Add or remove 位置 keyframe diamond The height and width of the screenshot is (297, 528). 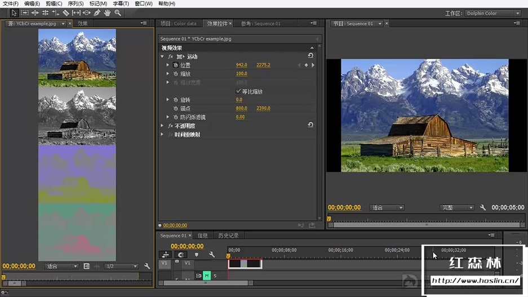pyautogui.click(x=306, y=65)
